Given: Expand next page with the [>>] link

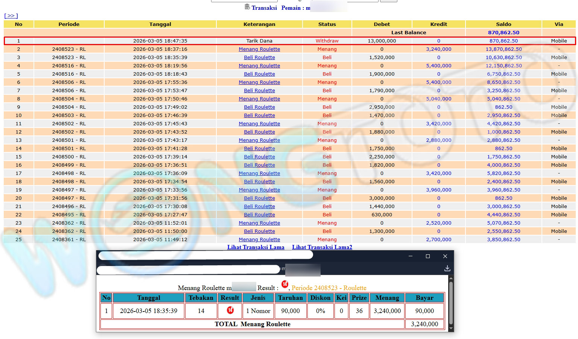Looking at the screenshot, I should tap(11, 16).
